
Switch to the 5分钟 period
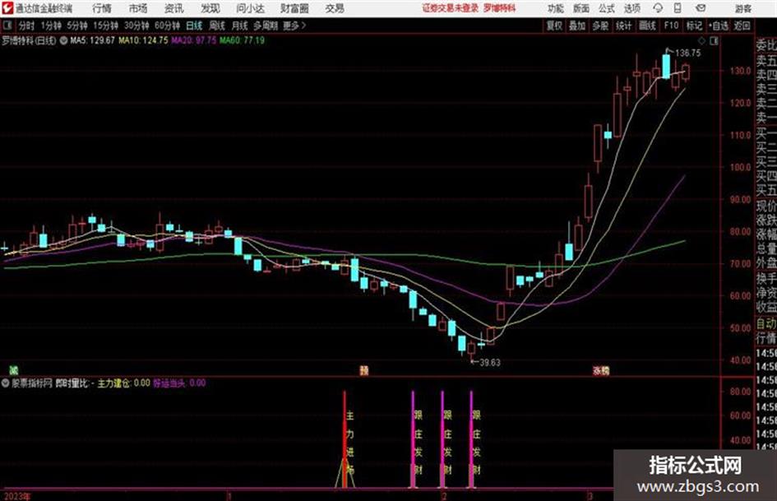click(77, 26)
